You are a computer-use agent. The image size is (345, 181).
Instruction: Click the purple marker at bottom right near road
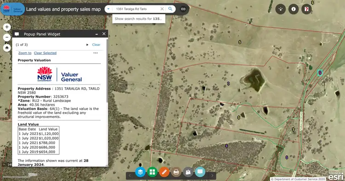click(x=287, y=157)
